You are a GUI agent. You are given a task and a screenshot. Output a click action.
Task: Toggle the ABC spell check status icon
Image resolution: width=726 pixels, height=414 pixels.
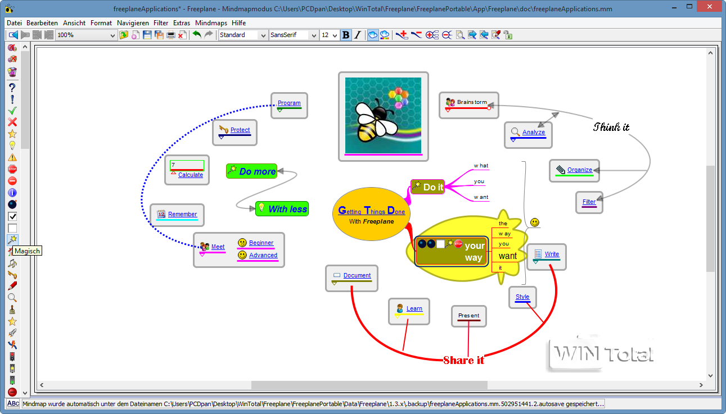pyautogui.click(x=13, y=403)
